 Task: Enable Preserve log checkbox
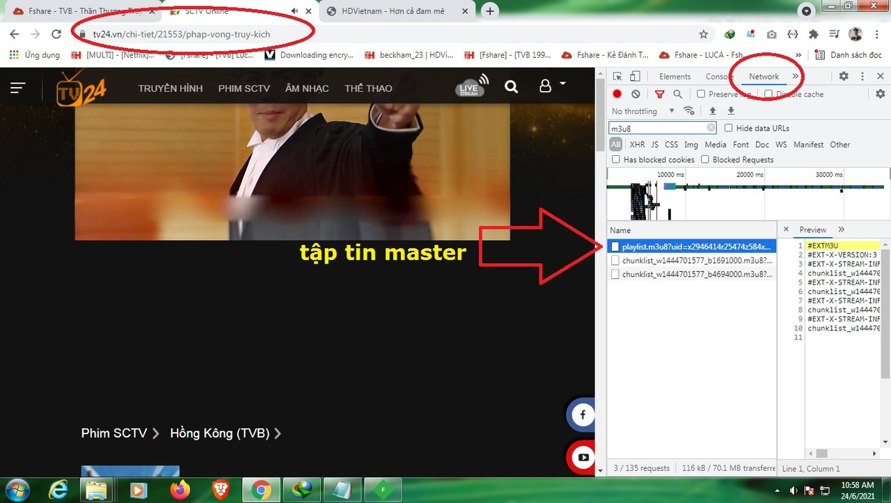click(701, 94)
